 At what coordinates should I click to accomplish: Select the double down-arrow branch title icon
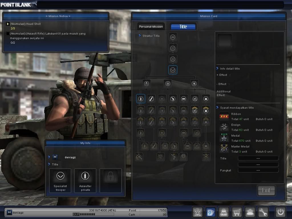(168, 84)
